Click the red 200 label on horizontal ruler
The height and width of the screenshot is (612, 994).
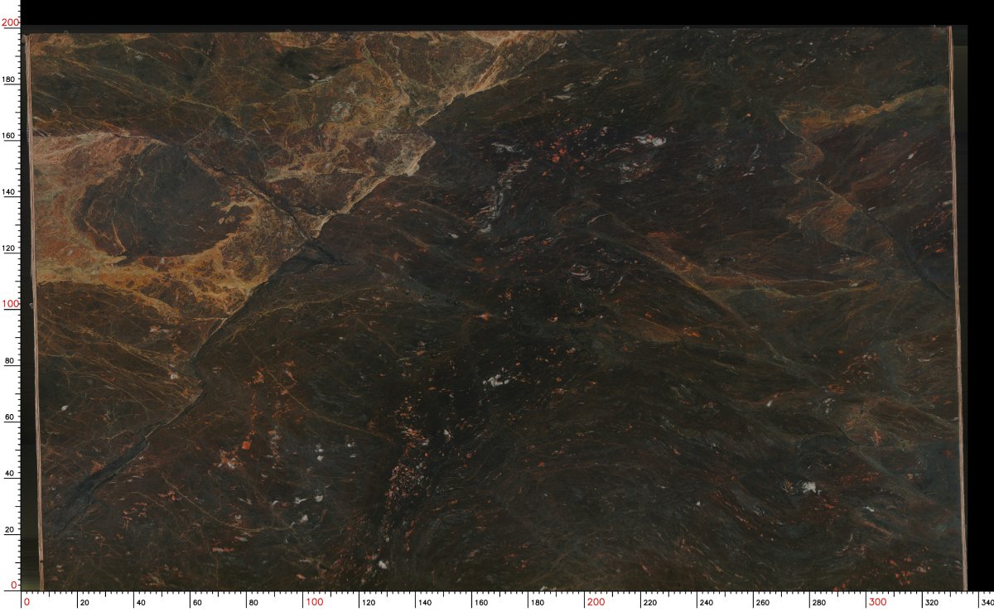tap(594, 602)
